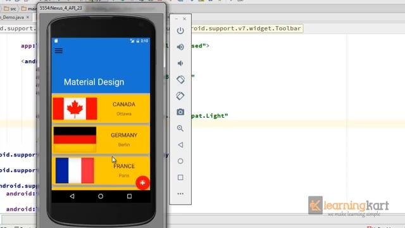Image resolution: width=405 pixels, height=228 pixels.
Task: Rotate emulator left with the rotate icon
Action: pyautogui.click(x=180, y=79)
